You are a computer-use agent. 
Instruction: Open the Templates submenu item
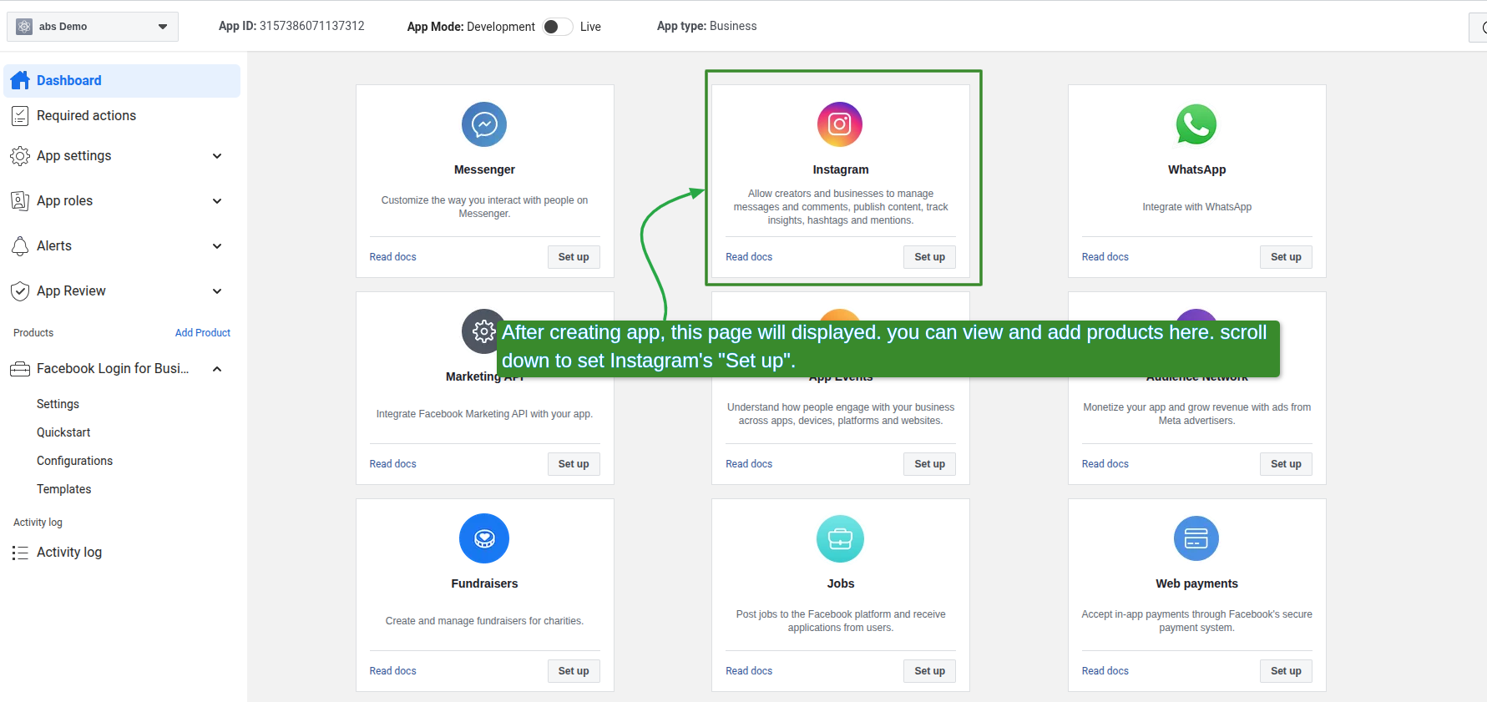point(63,489)
